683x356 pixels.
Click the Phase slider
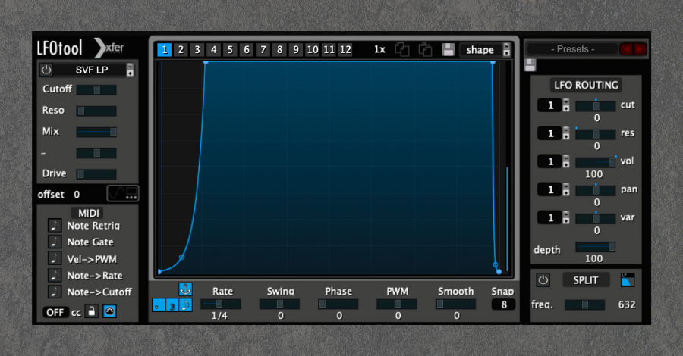tap(338, 304)
